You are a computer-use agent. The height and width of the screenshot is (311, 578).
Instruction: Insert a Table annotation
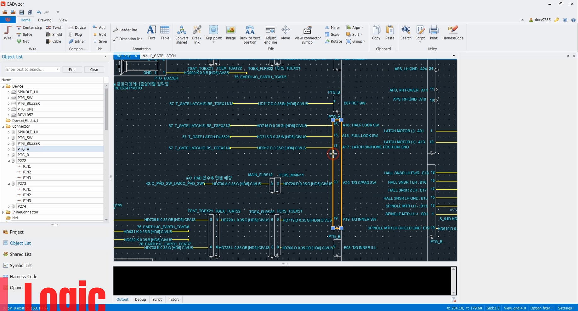tap(165, 33)
